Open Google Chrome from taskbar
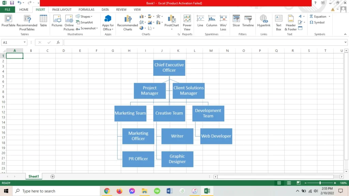The height and width of the screenshot is (196, 349). coord(107,191)
